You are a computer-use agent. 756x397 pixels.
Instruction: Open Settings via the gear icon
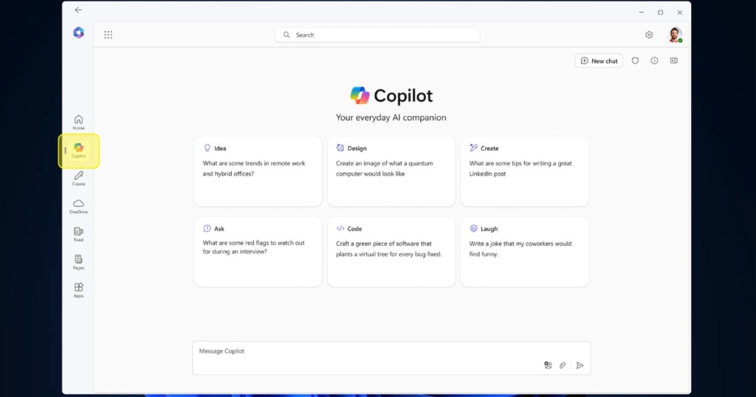[649, 35]
